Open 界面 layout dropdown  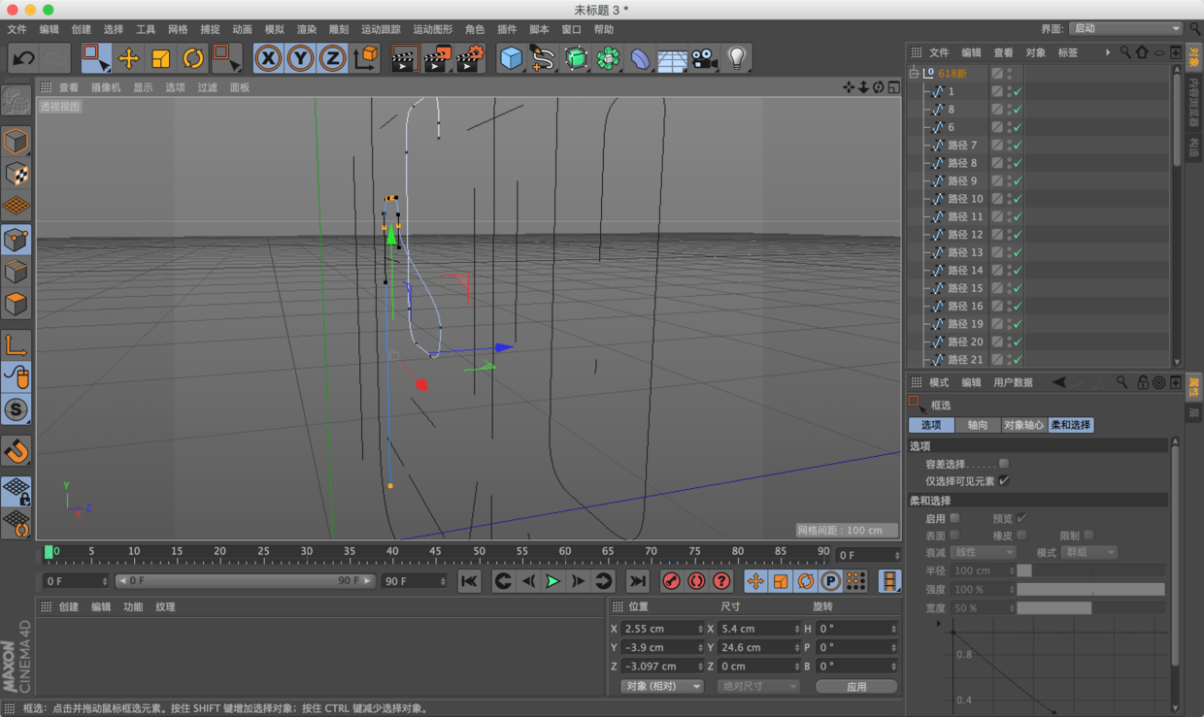(1126, 28)
